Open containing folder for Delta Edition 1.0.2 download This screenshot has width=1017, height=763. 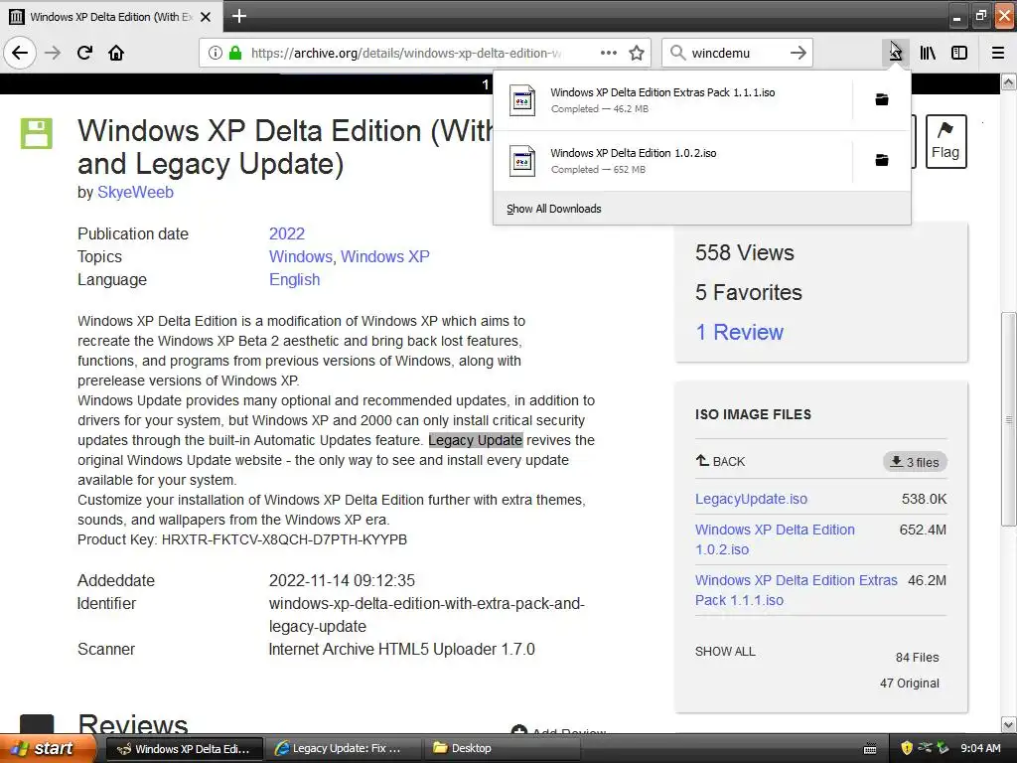[882, 160]
